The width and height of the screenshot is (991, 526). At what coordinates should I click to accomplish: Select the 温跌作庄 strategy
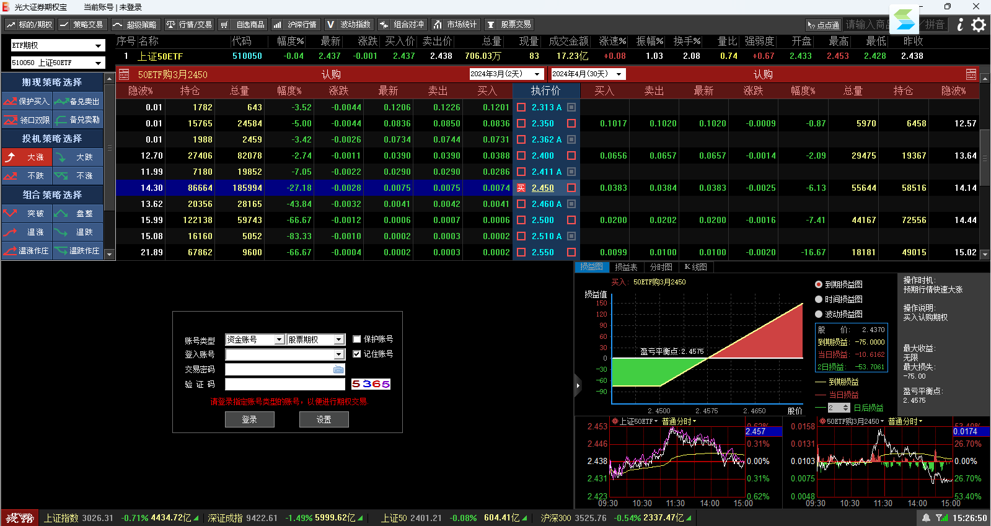(x=77, y=251)
